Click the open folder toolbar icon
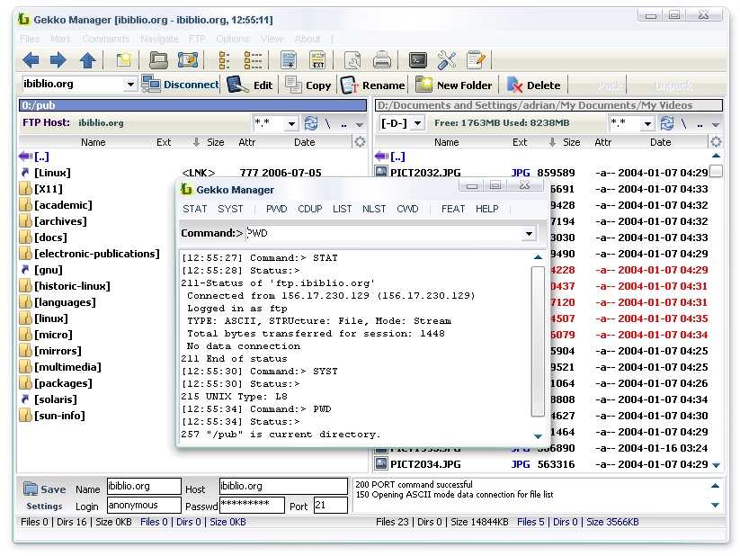The image size is (740, 556). tap(158, 60)
